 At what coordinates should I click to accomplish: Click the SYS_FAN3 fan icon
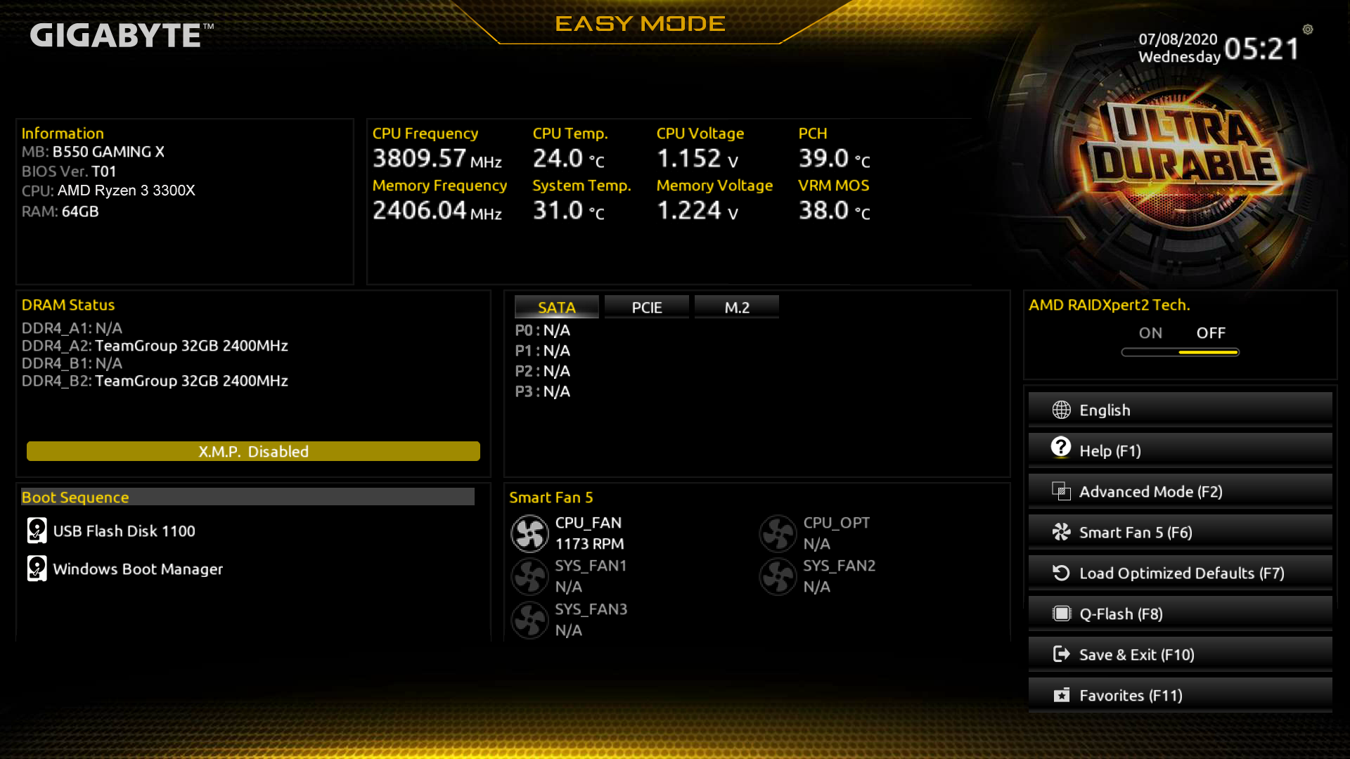tap(529, 619)
